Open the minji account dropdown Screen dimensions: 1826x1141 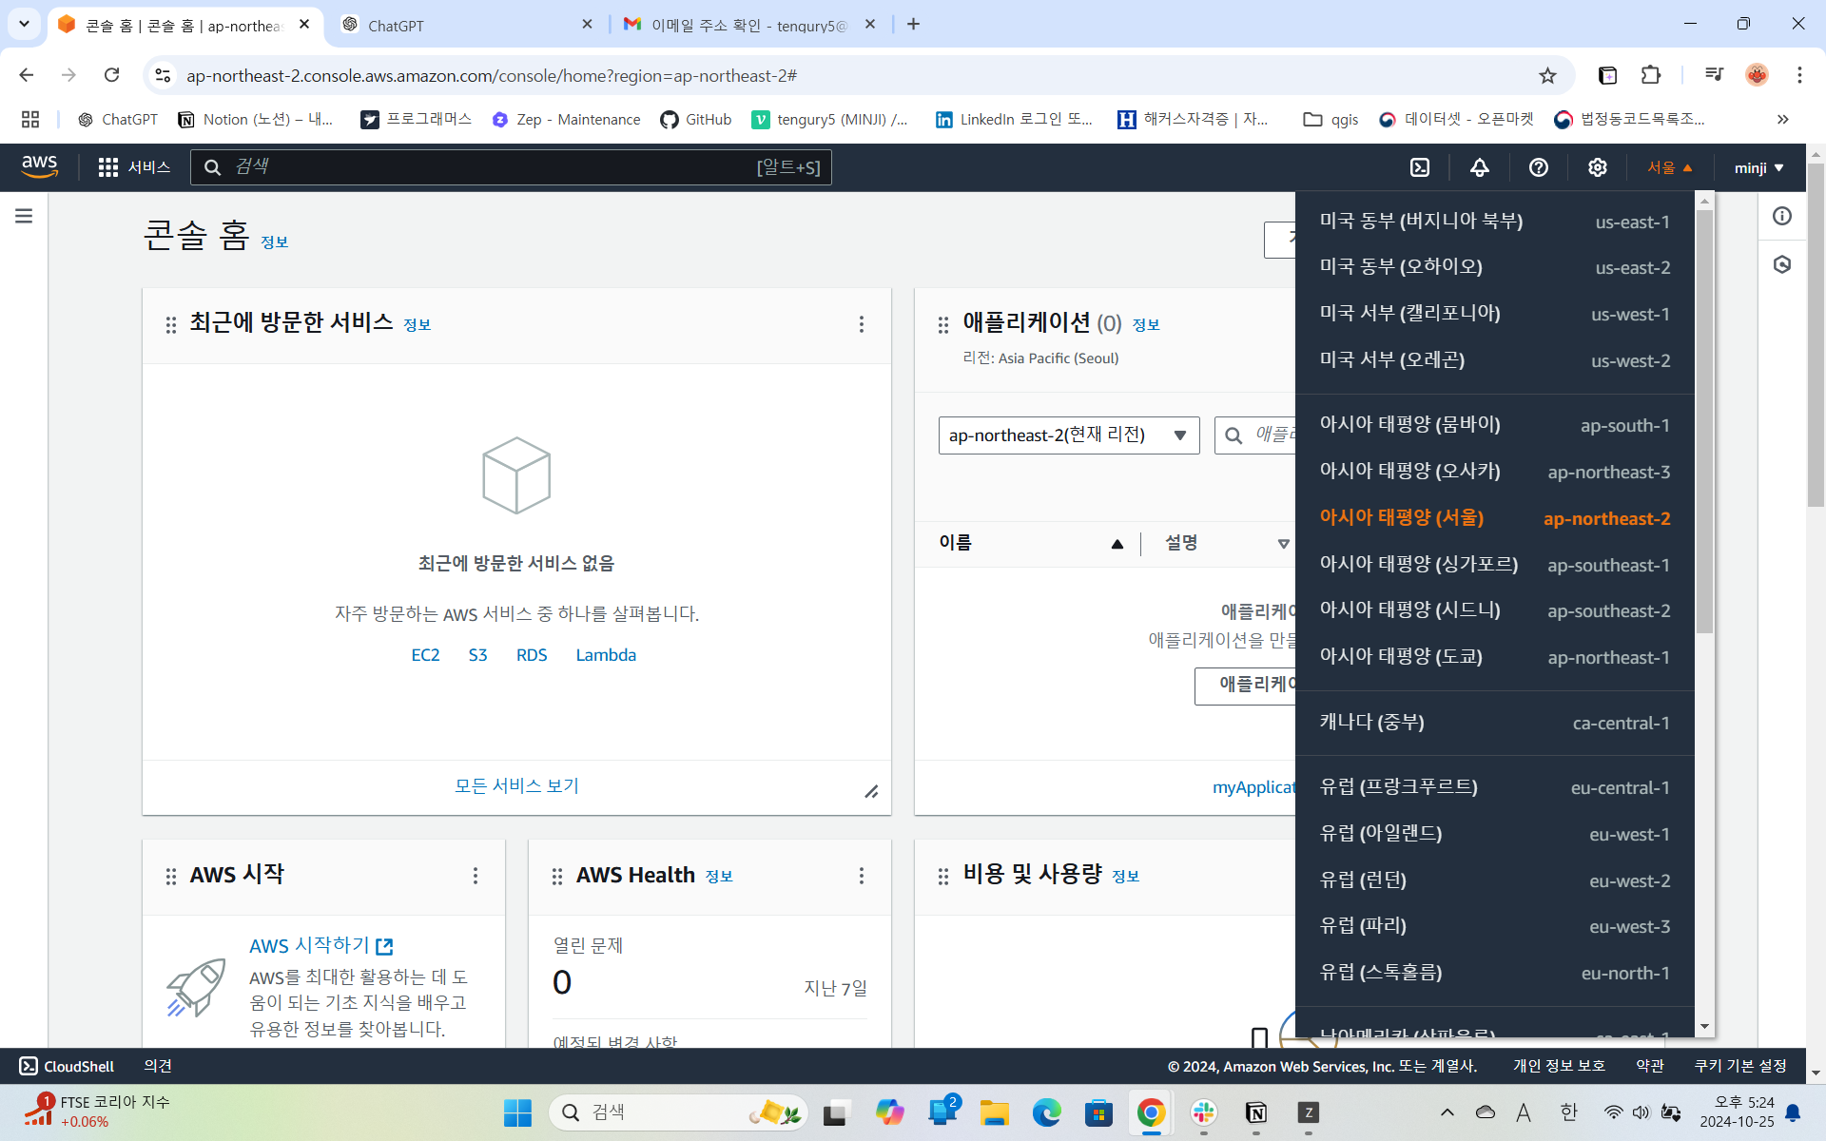(1759, 167)
